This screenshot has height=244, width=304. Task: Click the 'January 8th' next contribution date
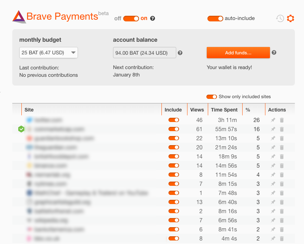[x=126, y=75]
